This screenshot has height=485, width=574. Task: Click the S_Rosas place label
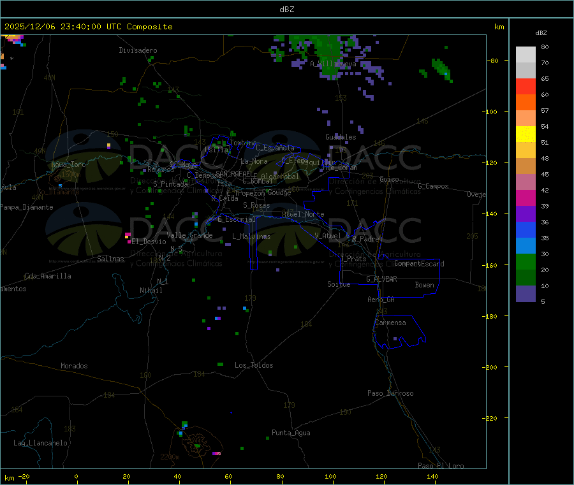pyautogui.click(x=256, y=205)
